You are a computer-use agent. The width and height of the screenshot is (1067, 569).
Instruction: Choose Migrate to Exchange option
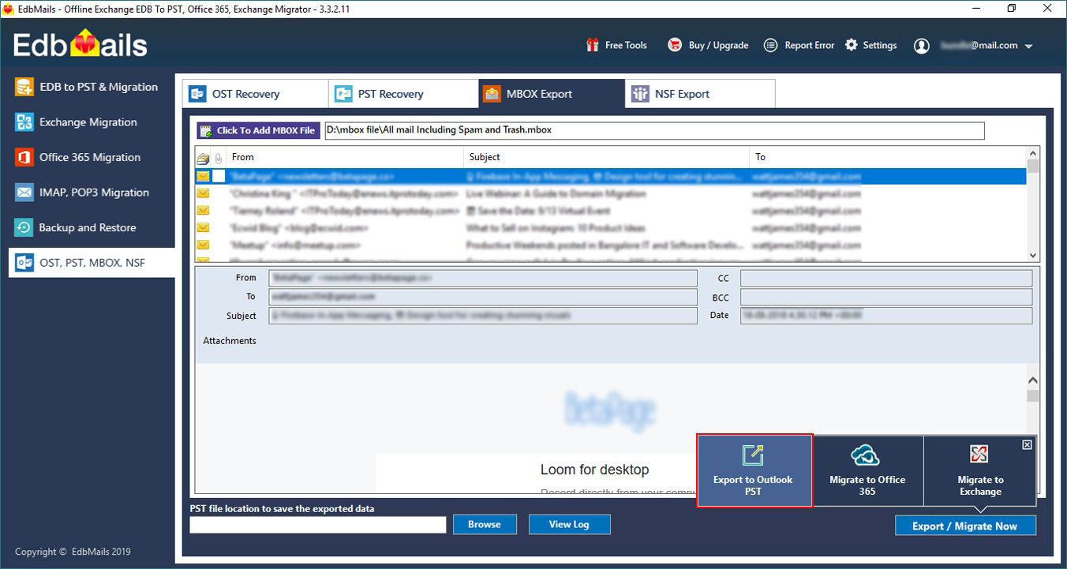[980, 470]
